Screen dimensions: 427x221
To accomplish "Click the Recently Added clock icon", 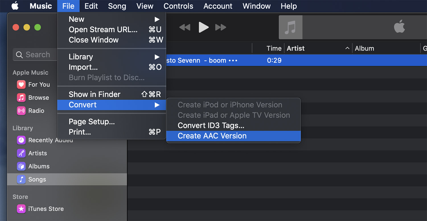I will (x=21, y=140).
